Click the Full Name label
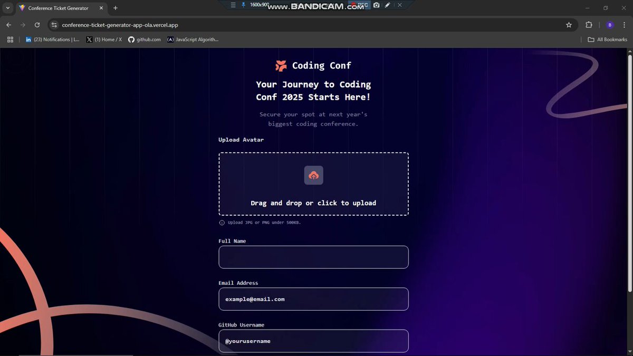Screen dimensions: 633x356 (x=232, y=241)
